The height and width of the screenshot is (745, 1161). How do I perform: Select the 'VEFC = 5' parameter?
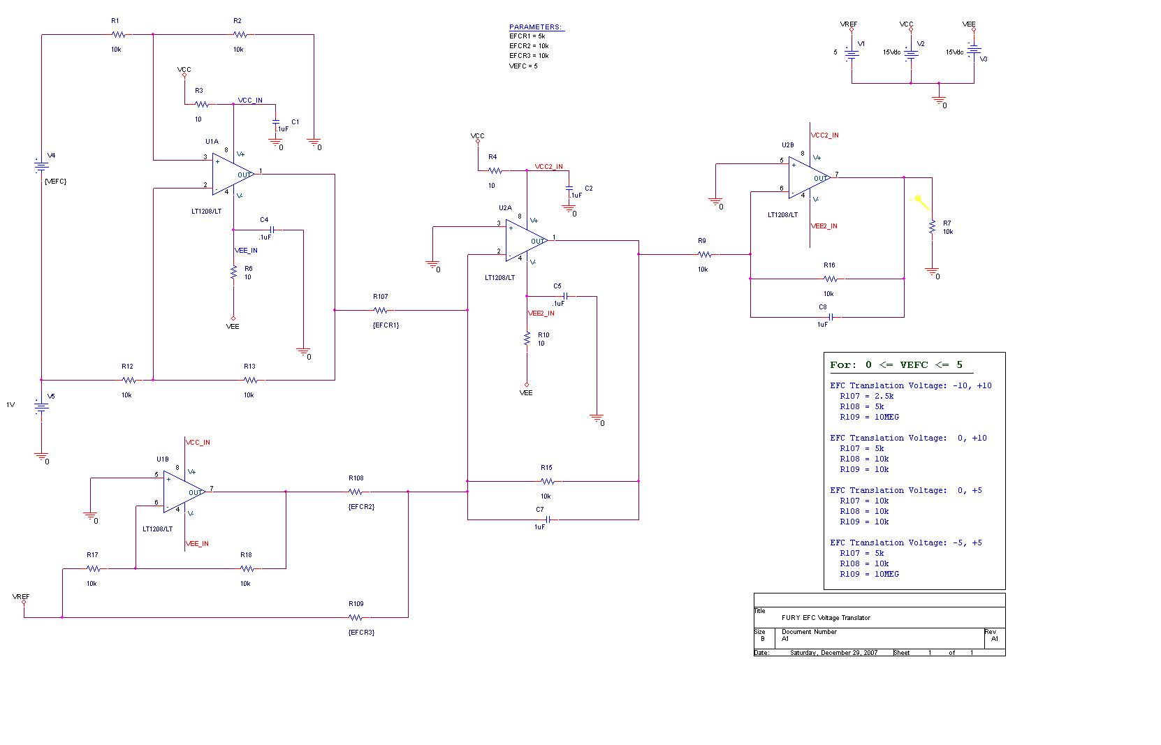coord(523,66)
